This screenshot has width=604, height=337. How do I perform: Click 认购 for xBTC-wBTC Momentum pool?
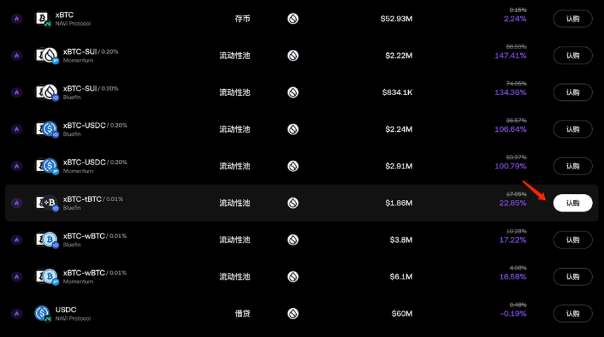[x=573, y=277]
